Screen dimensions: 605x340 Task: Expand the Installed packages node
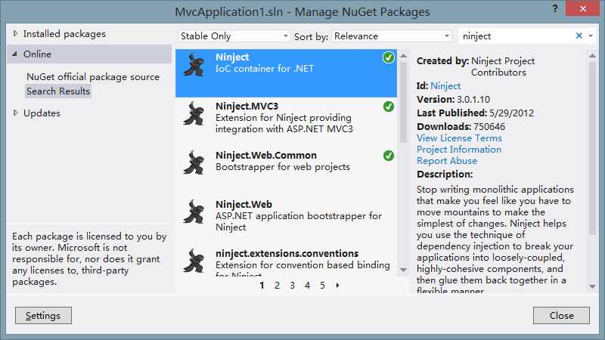coord(15,33)
